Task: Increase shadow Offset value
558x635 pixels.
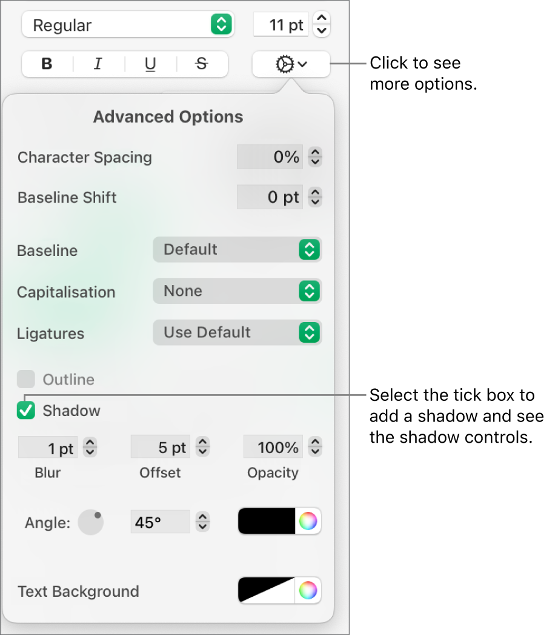Action: pyautogui.click(x=202, y=443)
